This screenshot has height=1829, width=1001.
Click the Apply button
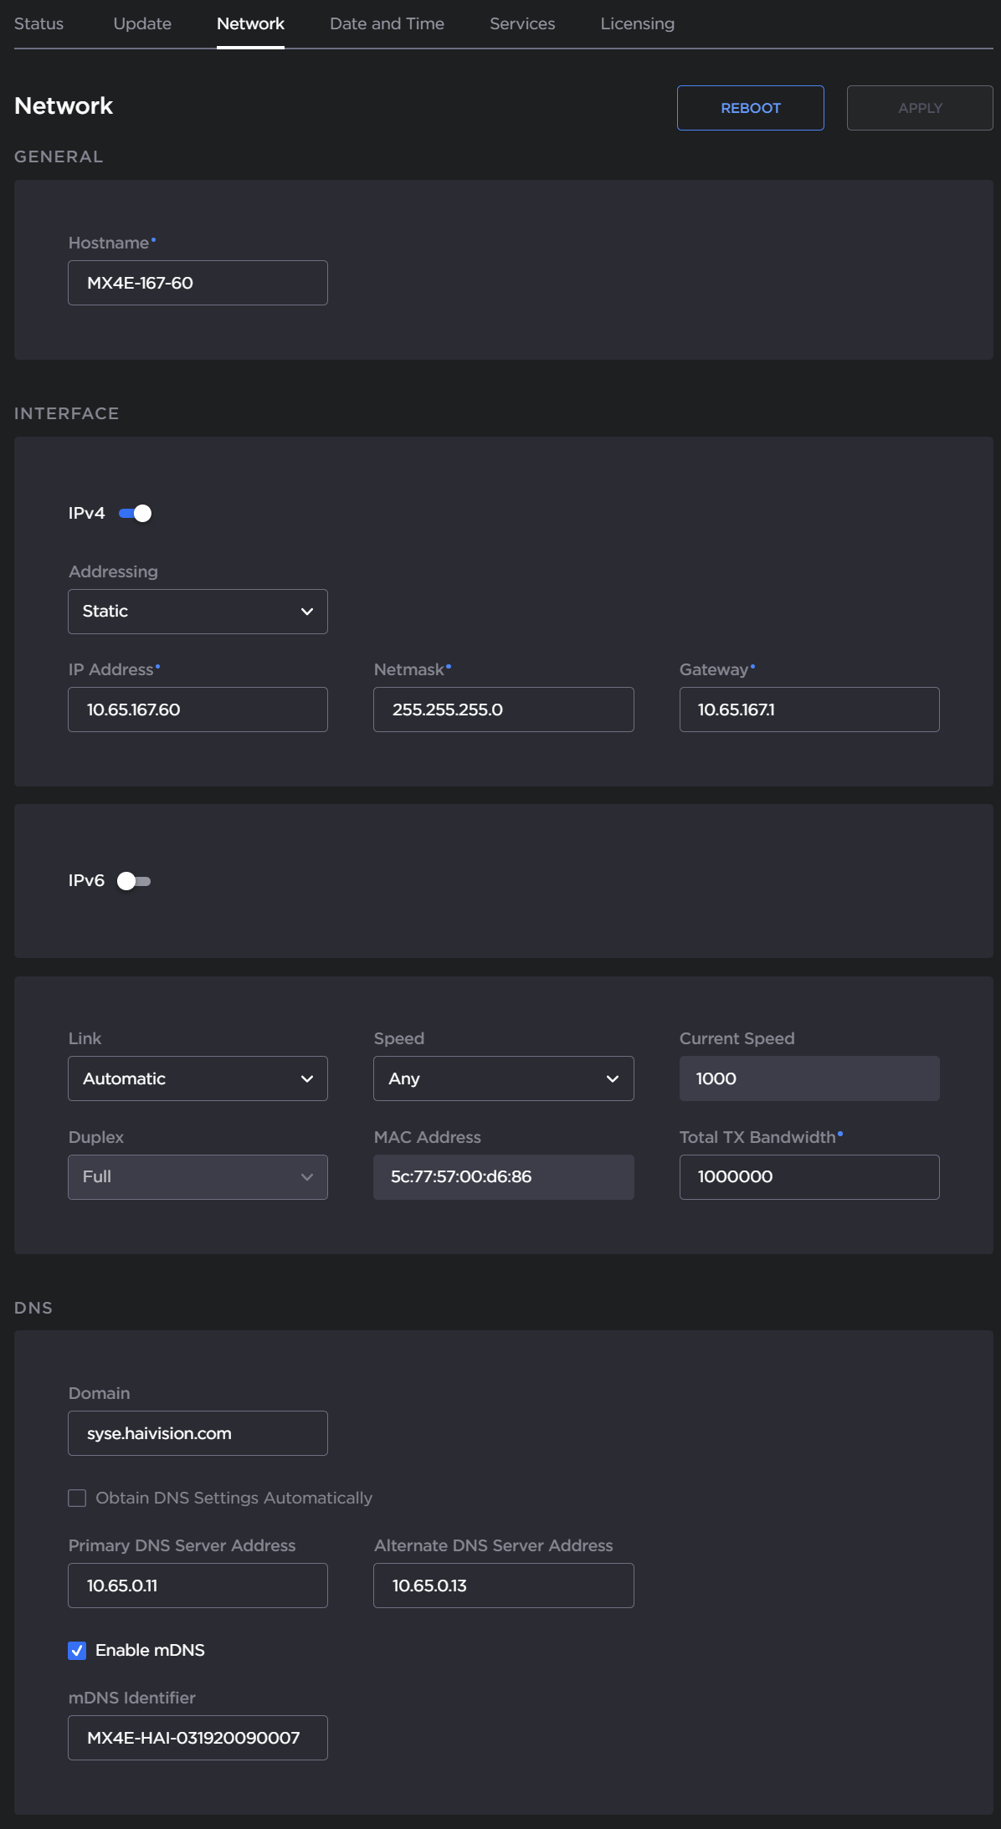919,108
